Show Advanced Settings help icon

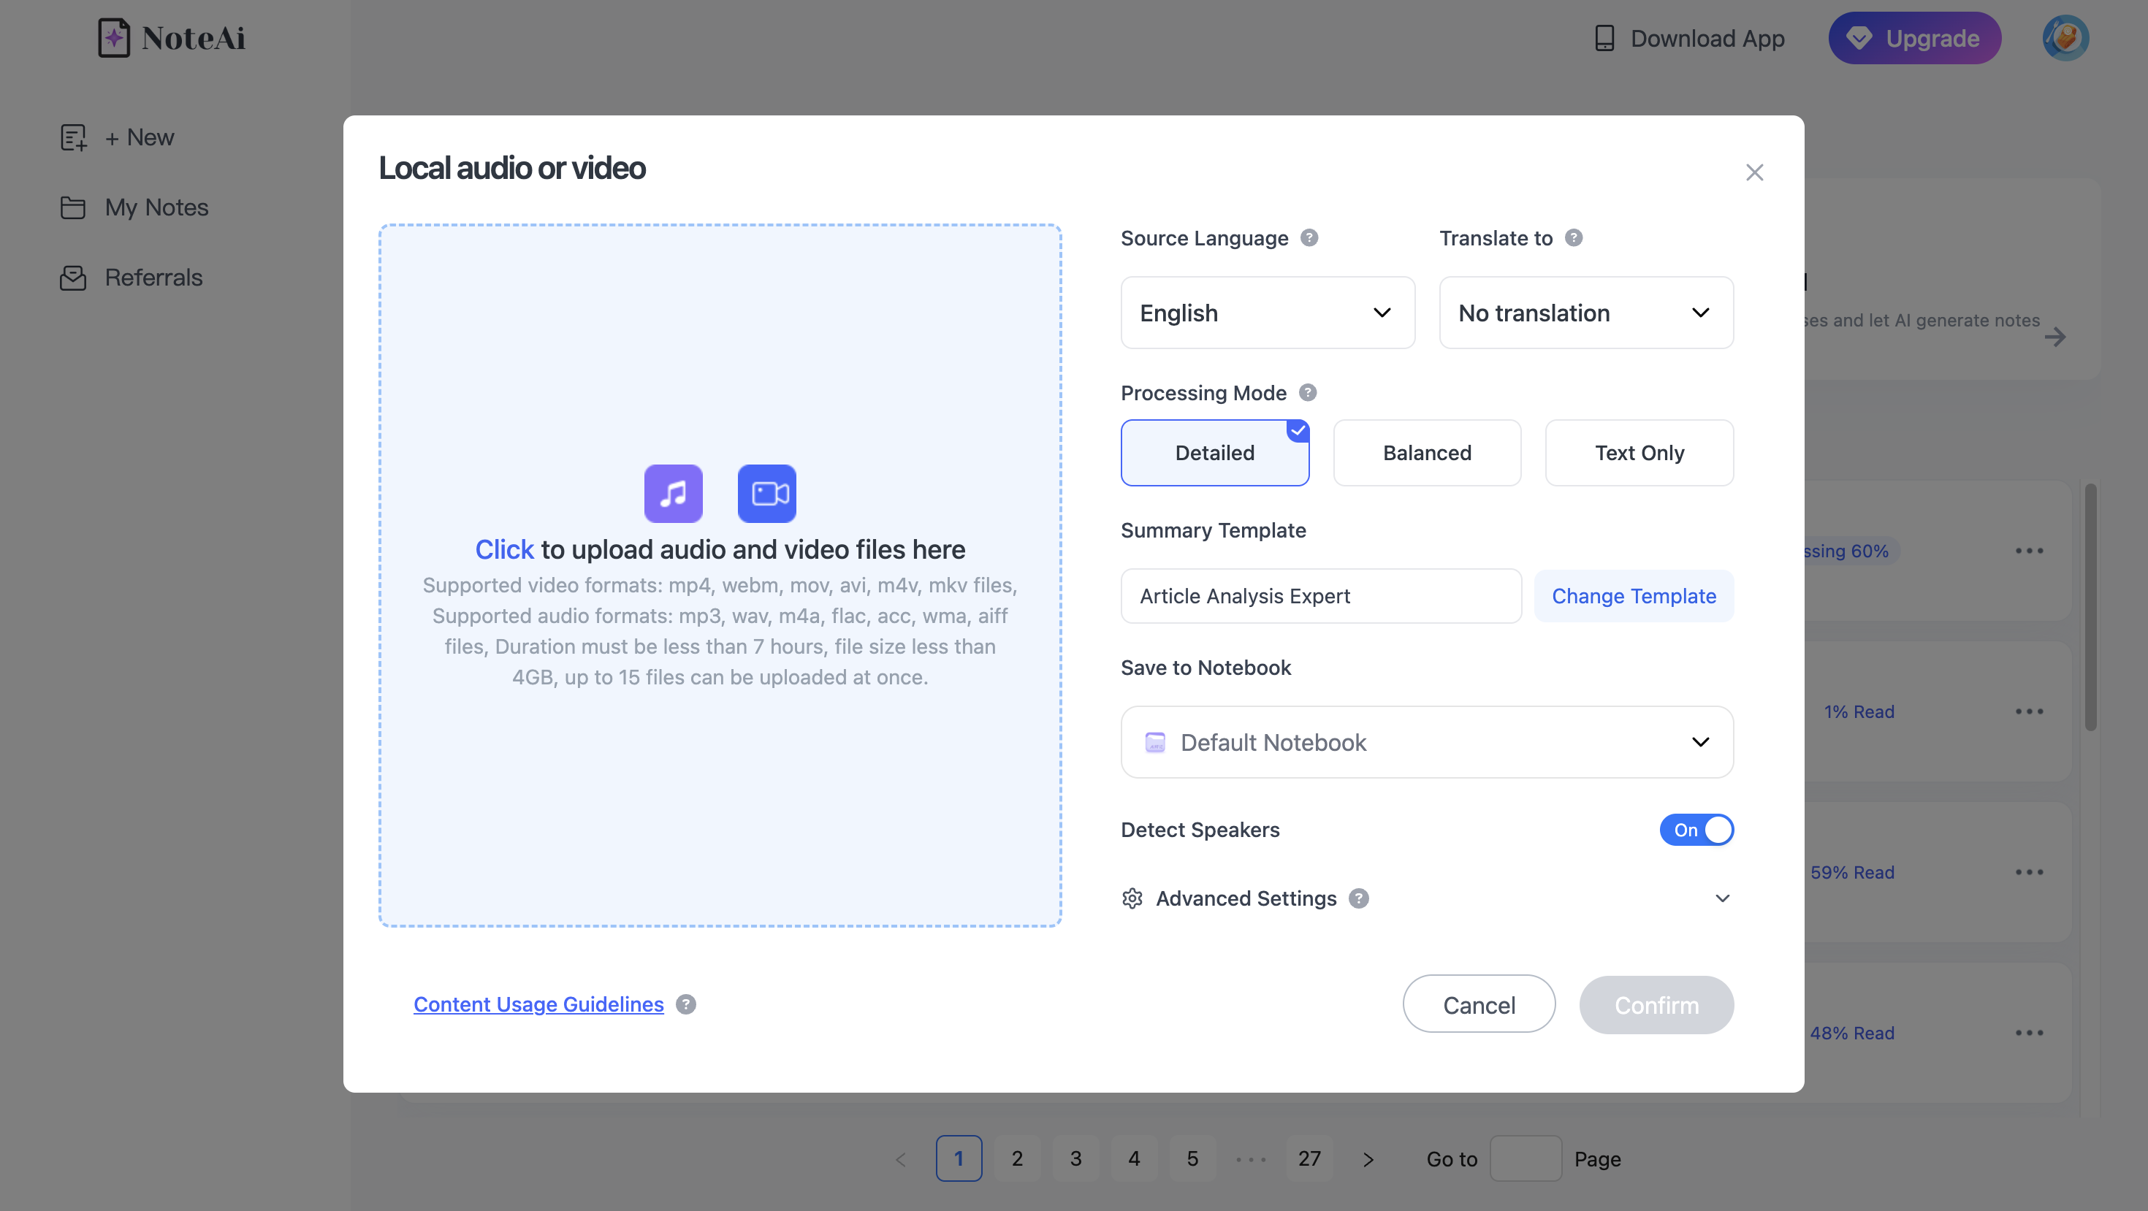(x=1358, y=898)
